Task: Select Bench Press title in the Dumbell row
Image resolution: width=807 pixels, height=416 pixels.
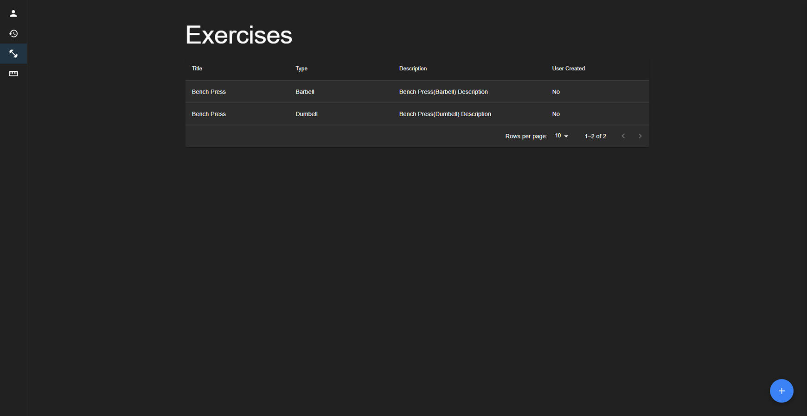Action: pos(209,114)
